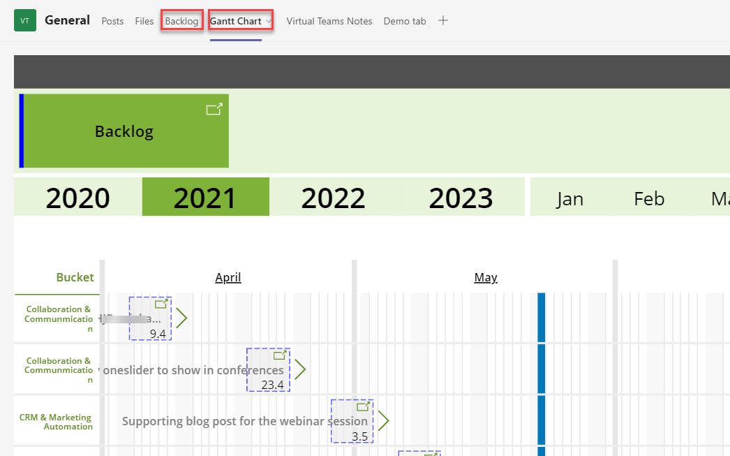The width and height of the screenshot is (730, 456).
Task: Click the VT team avatar icon
Action: [x=25, y=21]
